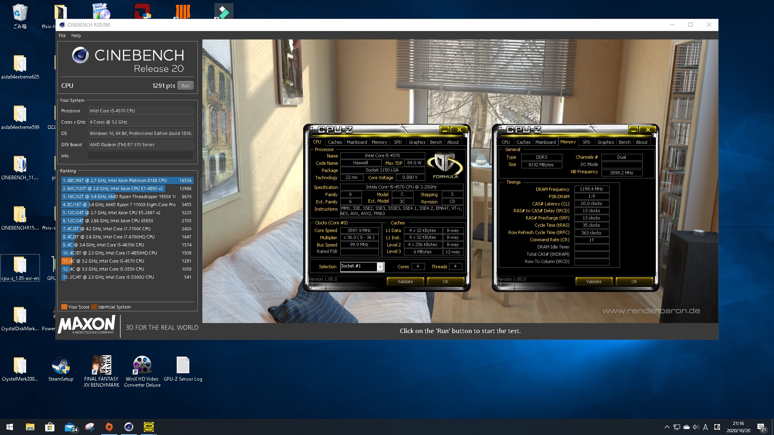
Task: Open OneDrive cloud tray icon
Action: coord(687,427)
